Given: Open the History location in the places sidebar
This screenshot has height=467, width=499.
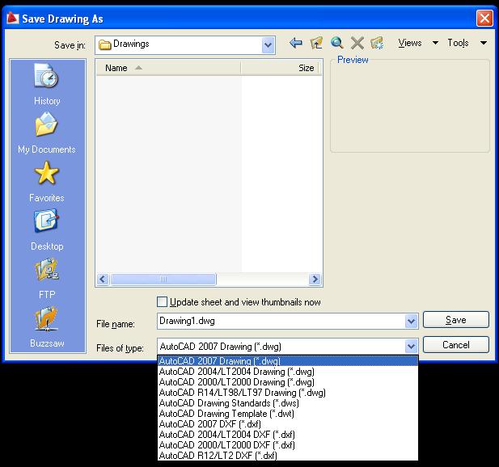Looking at the screenshot, I should (x=47, y=84).
